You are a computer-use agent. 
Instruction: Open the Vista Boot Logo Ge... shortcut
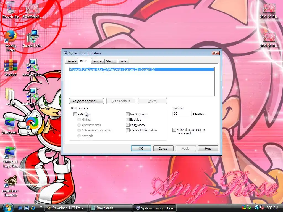pyautogui.click(x=11, y=157)
